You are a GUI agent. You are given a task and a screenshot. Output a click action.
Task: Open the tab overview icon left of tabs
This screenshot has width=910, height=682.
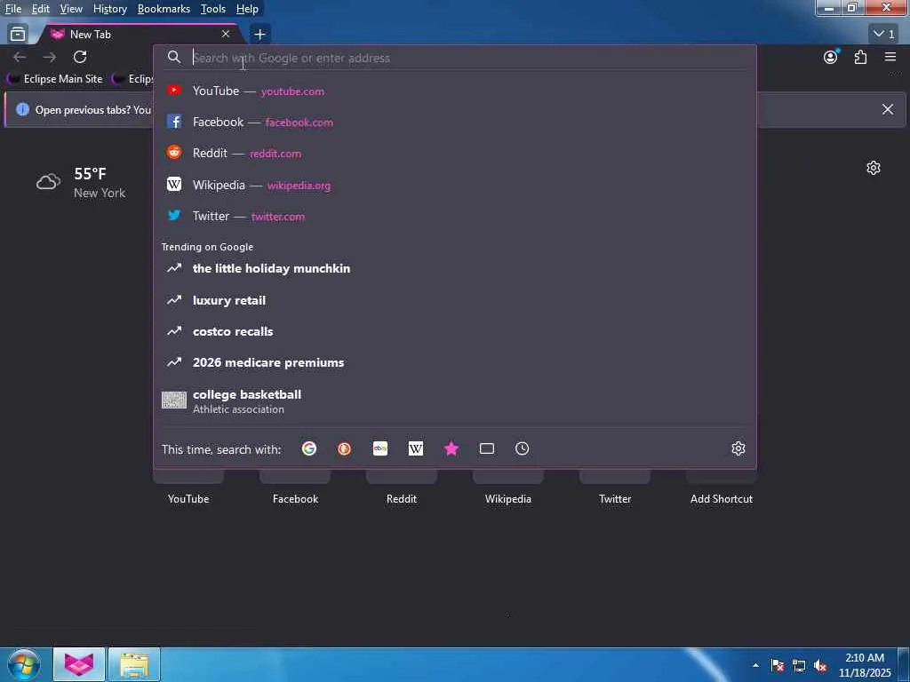18,35
